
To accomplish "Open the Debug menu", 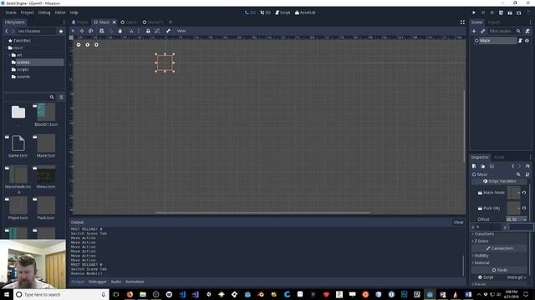I will click(44, 12).
